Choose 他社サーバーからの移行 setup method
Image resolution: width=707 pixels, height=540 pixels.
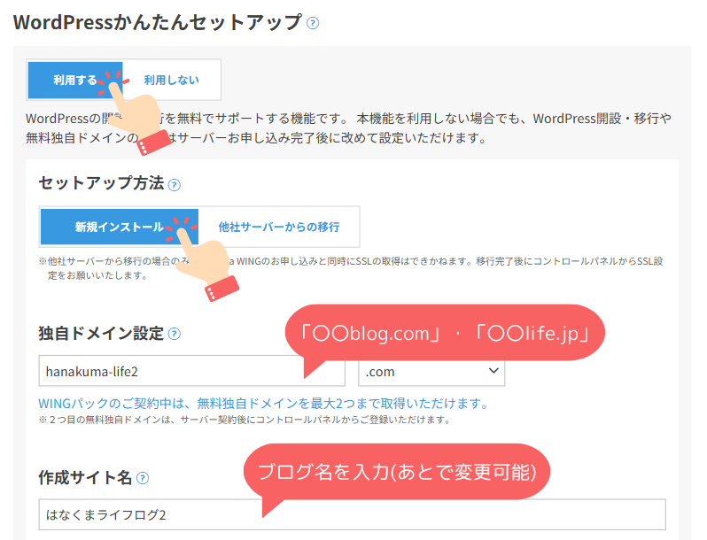coord(279,227)
